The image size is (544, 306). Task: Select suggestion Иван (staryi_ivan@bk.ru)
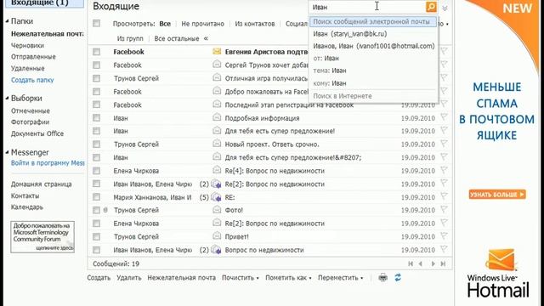click(349, 34)
